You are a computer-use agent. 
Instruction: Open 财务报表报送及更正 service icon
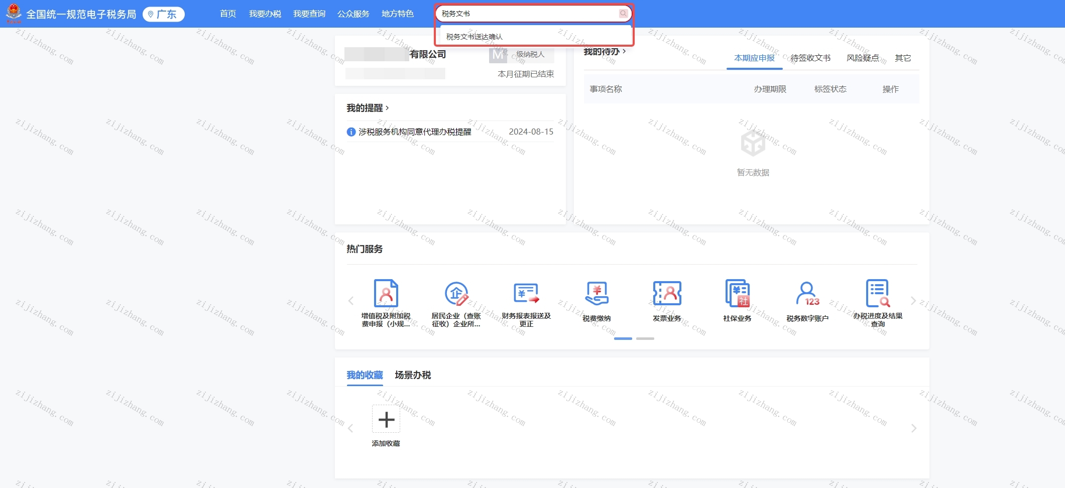point(526,293)
